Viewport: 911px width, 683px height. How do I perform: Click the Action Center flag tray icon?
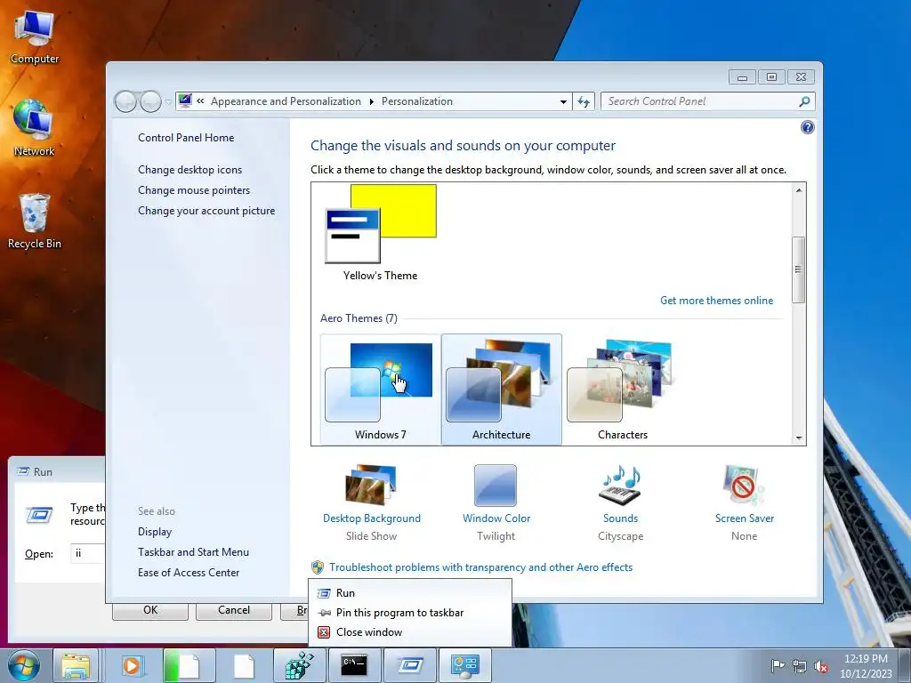point(778,665)
